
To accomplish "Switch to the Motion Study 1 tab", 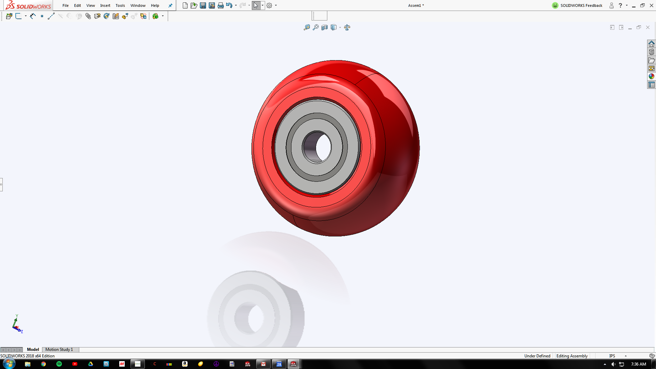I will (x=59, y=350).
